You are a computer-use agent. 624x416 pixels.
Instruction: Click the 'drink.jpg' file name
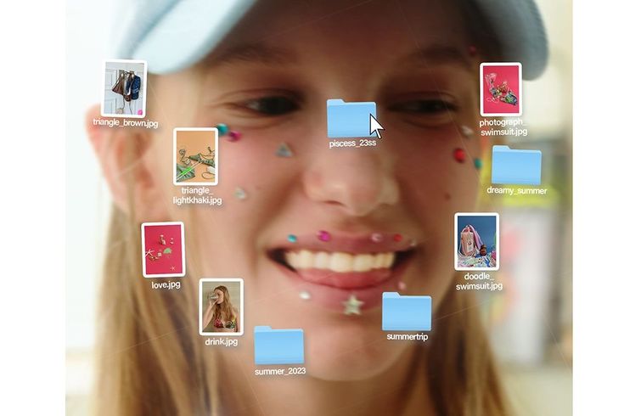click(x=222, y=342)
